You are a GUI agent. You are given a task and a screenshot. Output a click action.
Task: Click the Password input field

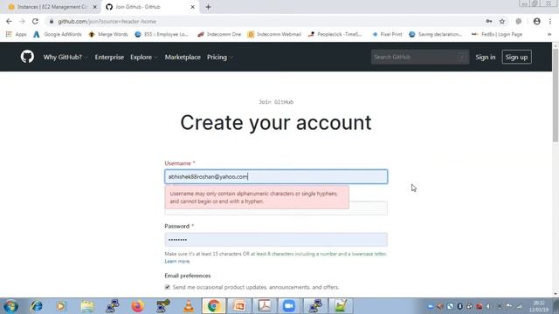[276, 240]
